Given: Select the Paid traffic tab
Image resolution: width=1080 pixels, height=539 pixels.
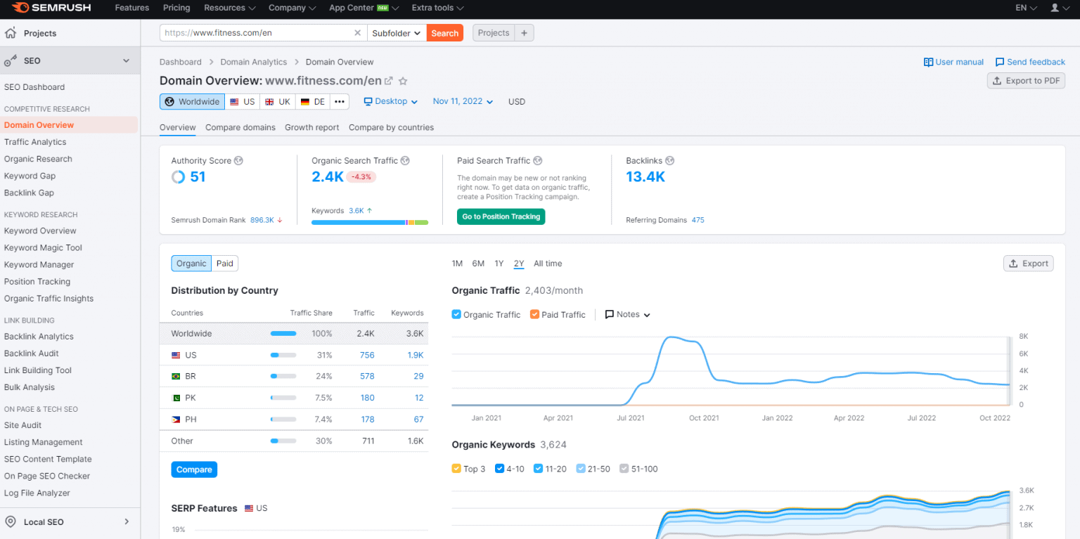Looking at the screenshot, I should (224, 263).
